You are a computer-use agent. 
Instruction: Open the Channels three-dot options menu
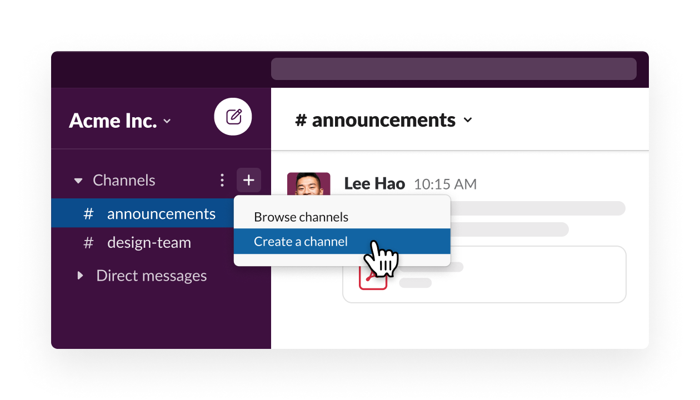coord(222,180)
